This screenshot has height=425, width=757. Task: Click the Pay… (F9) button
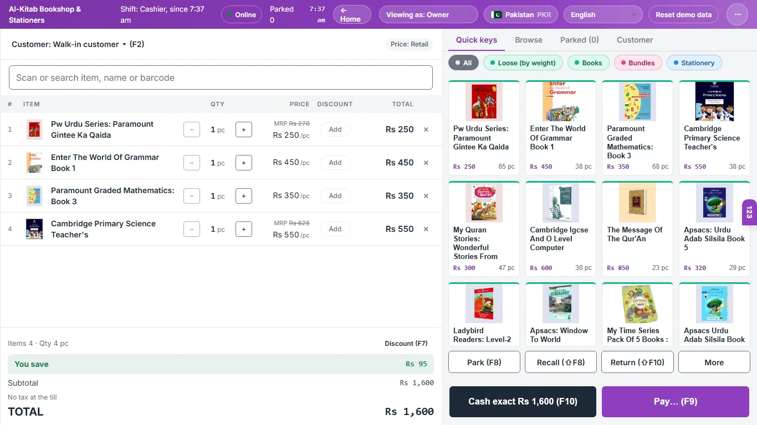click(x=676, y=402)
